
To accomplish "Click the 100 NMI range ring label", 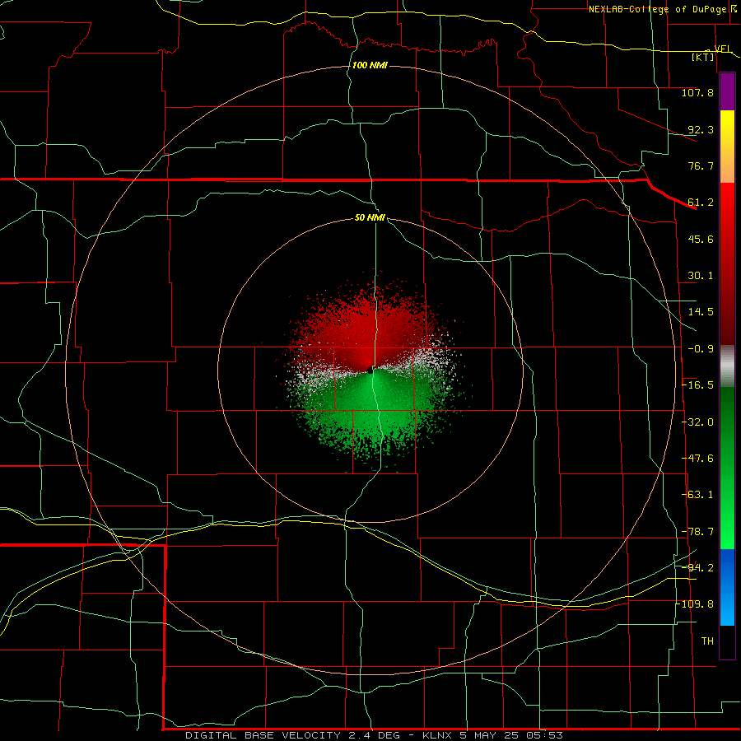I will click(370, 65).
